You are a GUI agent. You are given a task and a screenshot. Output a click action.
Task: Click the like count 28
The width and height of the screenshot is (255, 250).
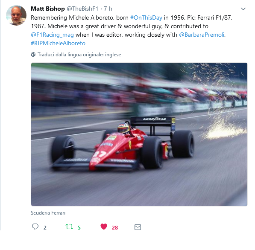(x=115, y=227)
